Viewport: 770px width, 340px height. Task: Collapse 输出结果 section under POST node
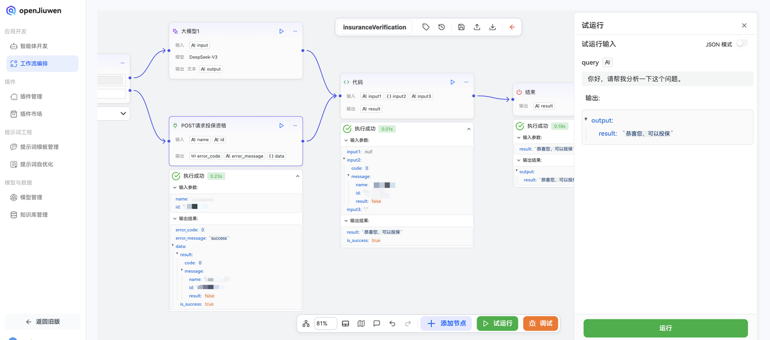click(175, 219)
